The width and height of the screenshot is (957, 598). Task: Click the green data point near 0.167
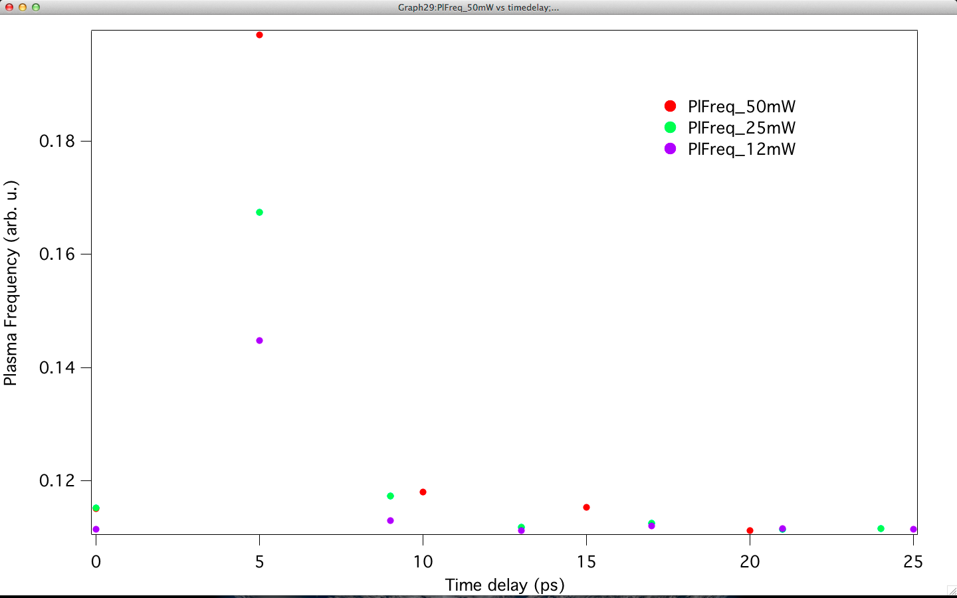pos(259,212)
